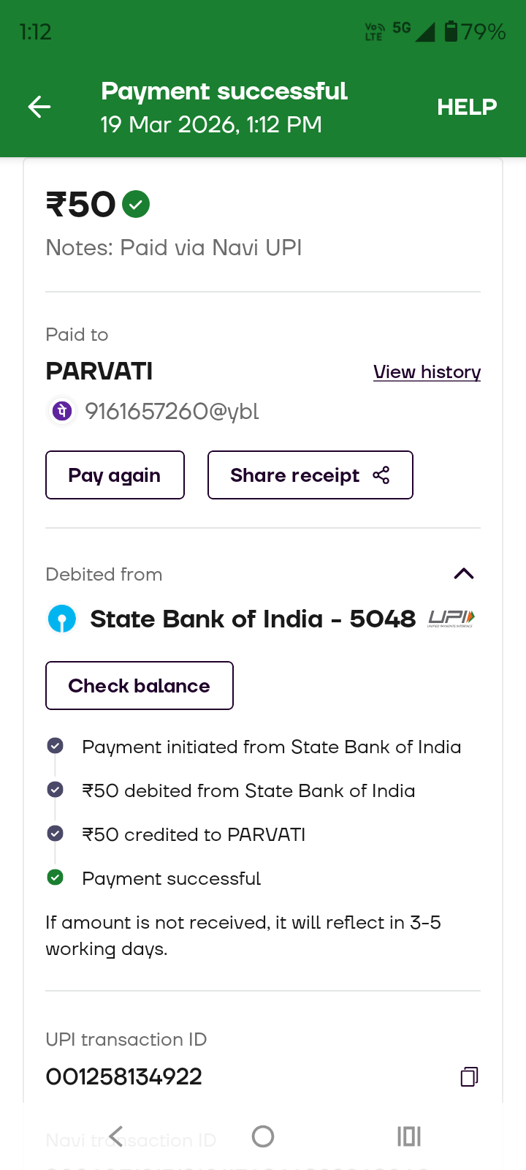This screenshot has height=1170, width=526.
Task: Tap the back arrow in header
Action: [39, 107]
